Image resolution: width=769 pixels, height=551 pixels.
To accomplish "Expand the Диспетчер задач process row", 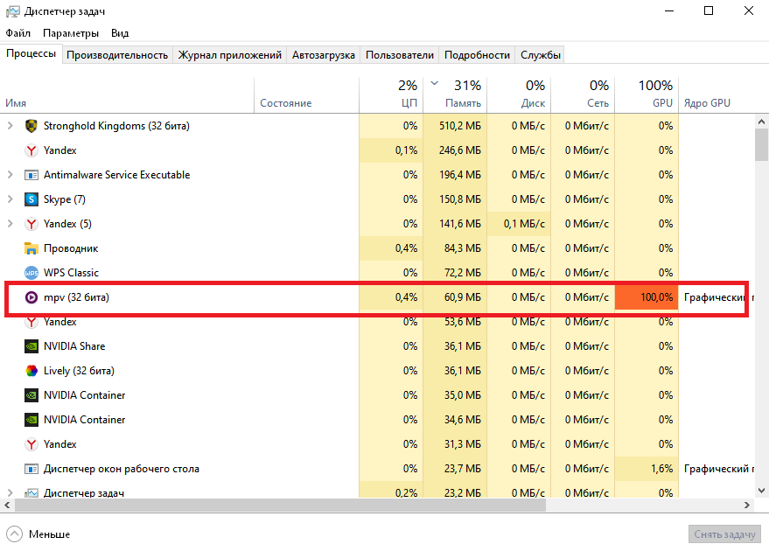I will click(10, 492).
